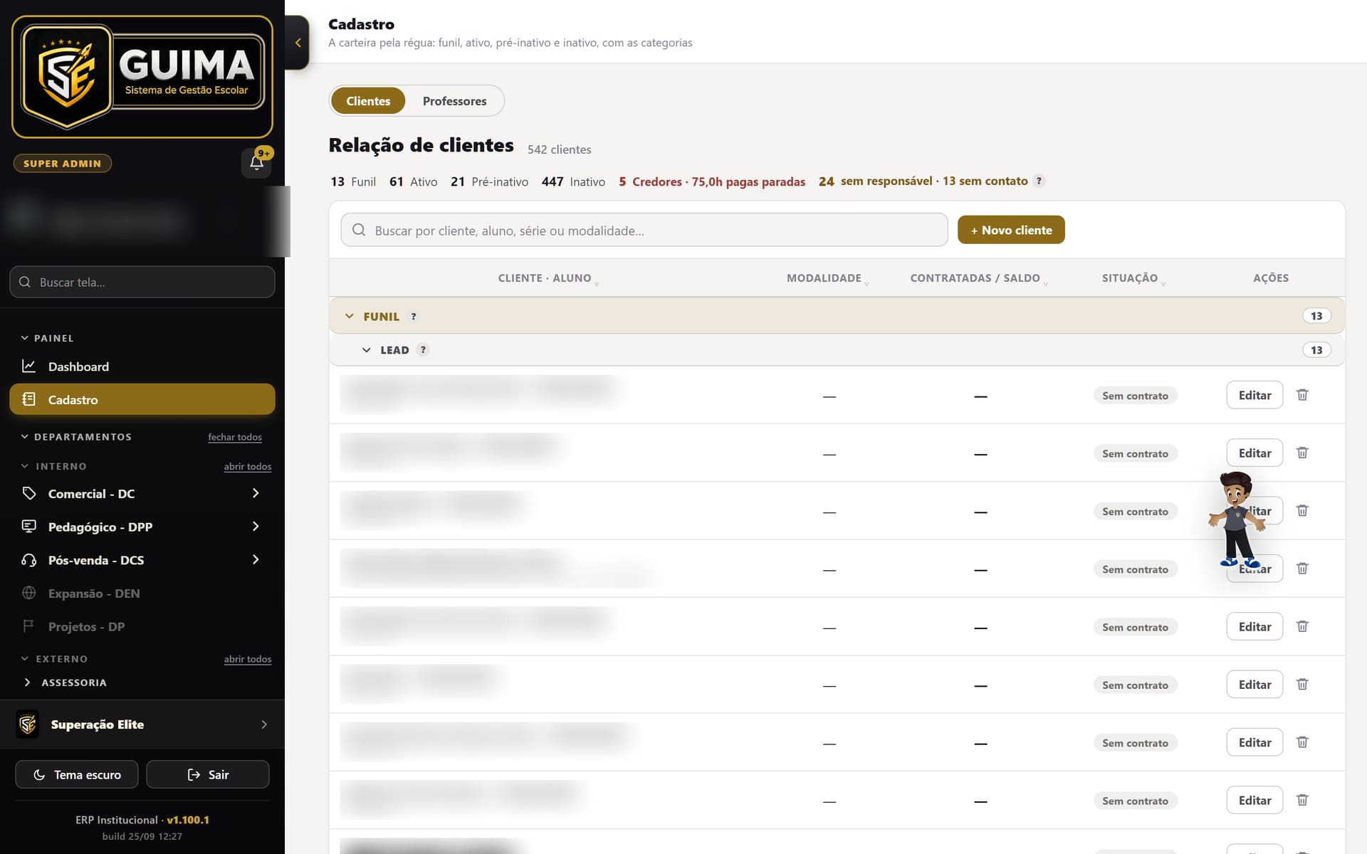Click 'abrir todos' next to Interno
This screenshot has width=1367, height=854.
coord(248,466)
